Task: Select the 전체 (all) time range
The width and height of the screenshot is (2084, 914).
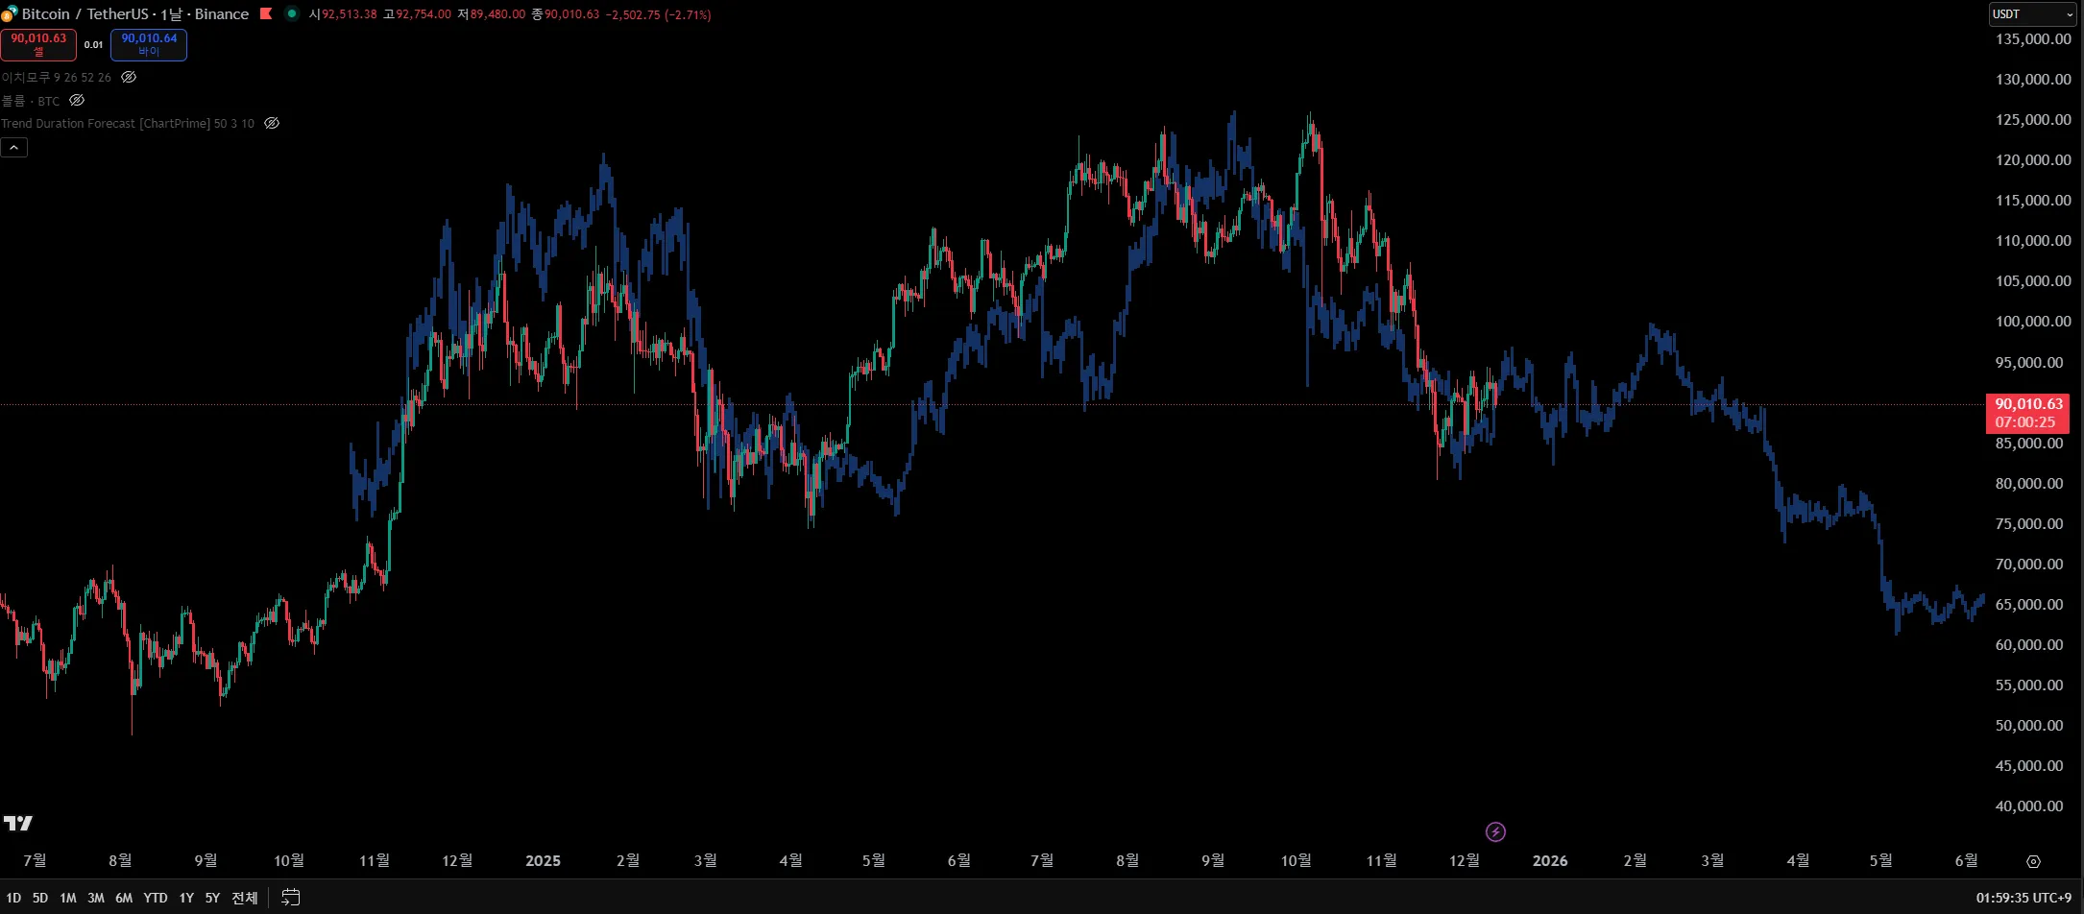Action: 244,898
